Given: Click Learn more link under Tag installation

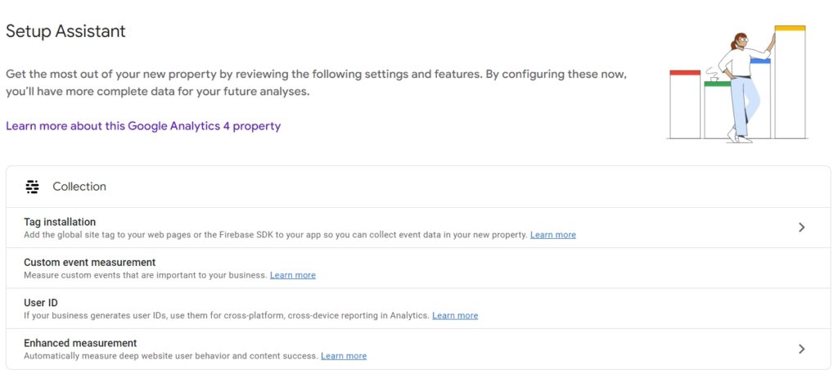Looking at the screenshot, I should coord(552,235).
